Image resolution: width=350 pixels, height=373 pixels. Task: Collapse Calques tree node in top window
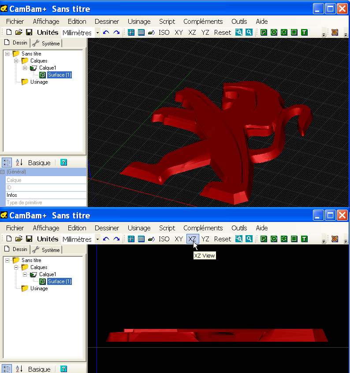click(x=16, y=61)
